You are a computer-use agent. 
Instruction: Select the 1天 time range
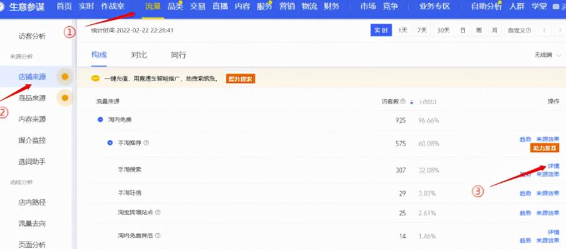pyautogui.click(x=403, y=31)
